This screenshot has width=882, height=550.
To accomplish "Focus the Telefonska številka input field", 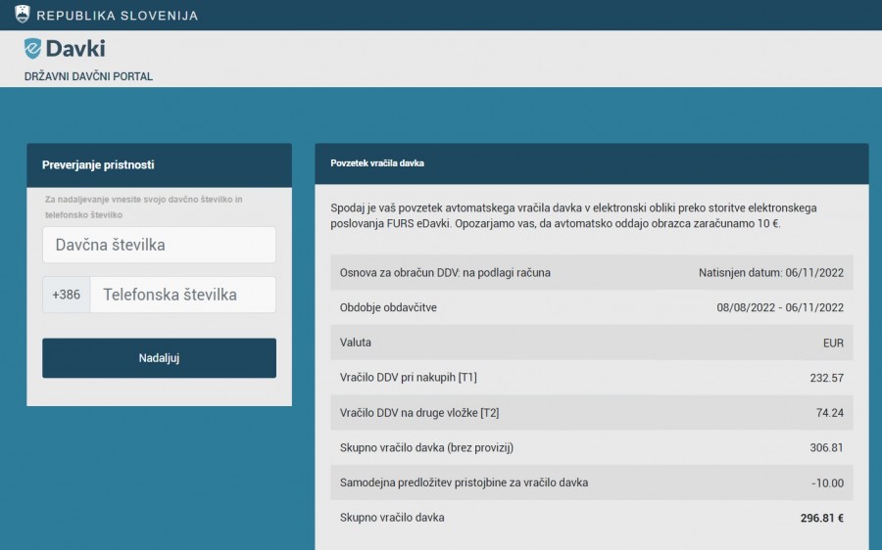I will pyautogui.click(x=182, y=295).
